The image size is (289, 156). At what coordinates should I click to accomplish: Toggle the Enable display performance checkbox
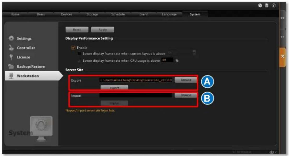point(73,48)
